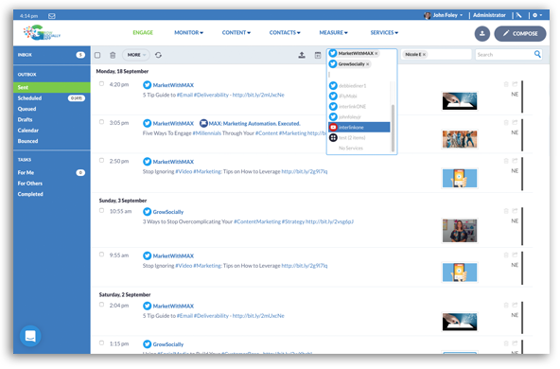Share the 10:55 am message via arrow icon

[x=515, y=211]
